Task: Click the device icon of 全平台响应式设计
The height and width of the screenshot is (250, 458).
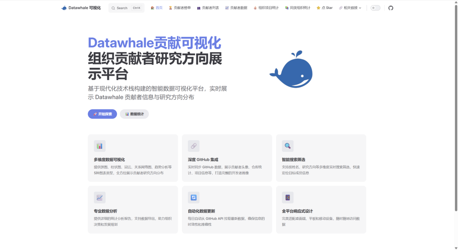Action: pyautogui.click(x=288, y=197)
